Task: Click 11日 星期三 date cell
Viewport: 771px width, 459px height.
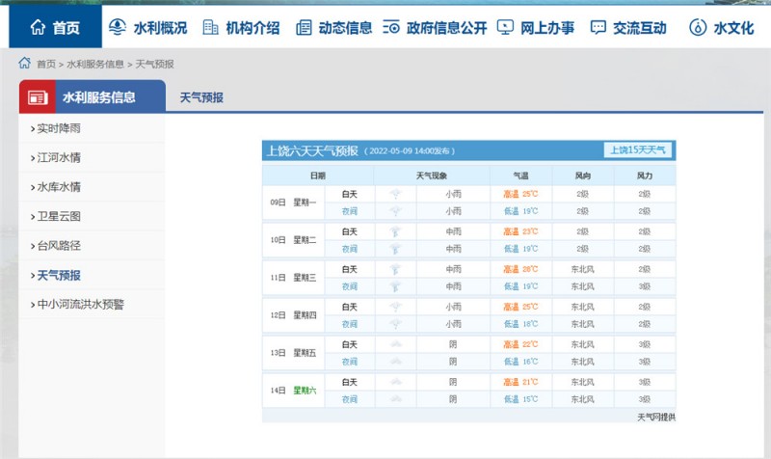Action: [x=294, y=278]
